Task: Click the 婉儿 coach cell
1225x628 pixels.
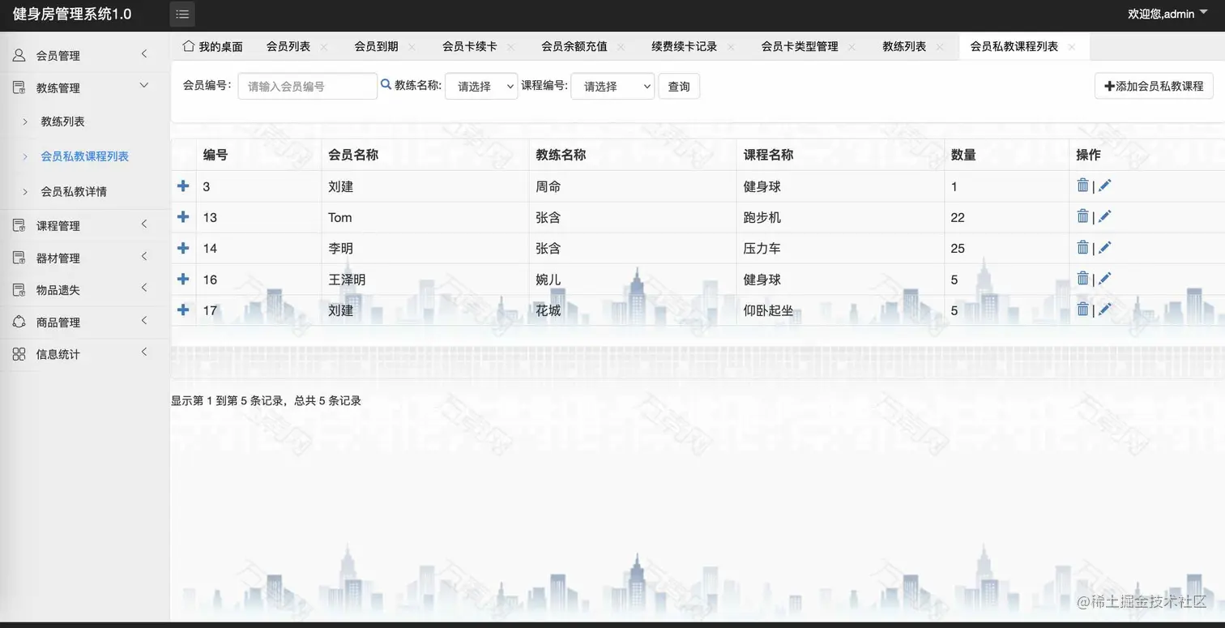Action: [x=633, y=280]
